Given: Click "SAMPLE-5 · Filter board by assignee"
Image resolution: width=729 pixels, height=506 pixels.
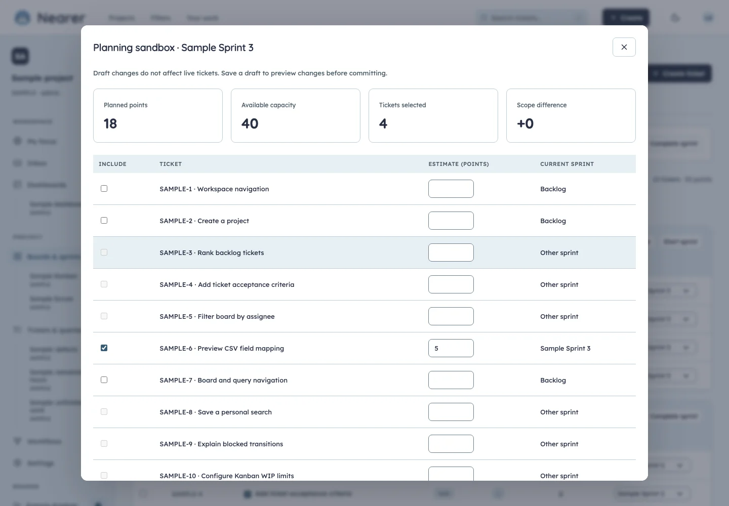Looking at the screenshot, I should [217, 316].
